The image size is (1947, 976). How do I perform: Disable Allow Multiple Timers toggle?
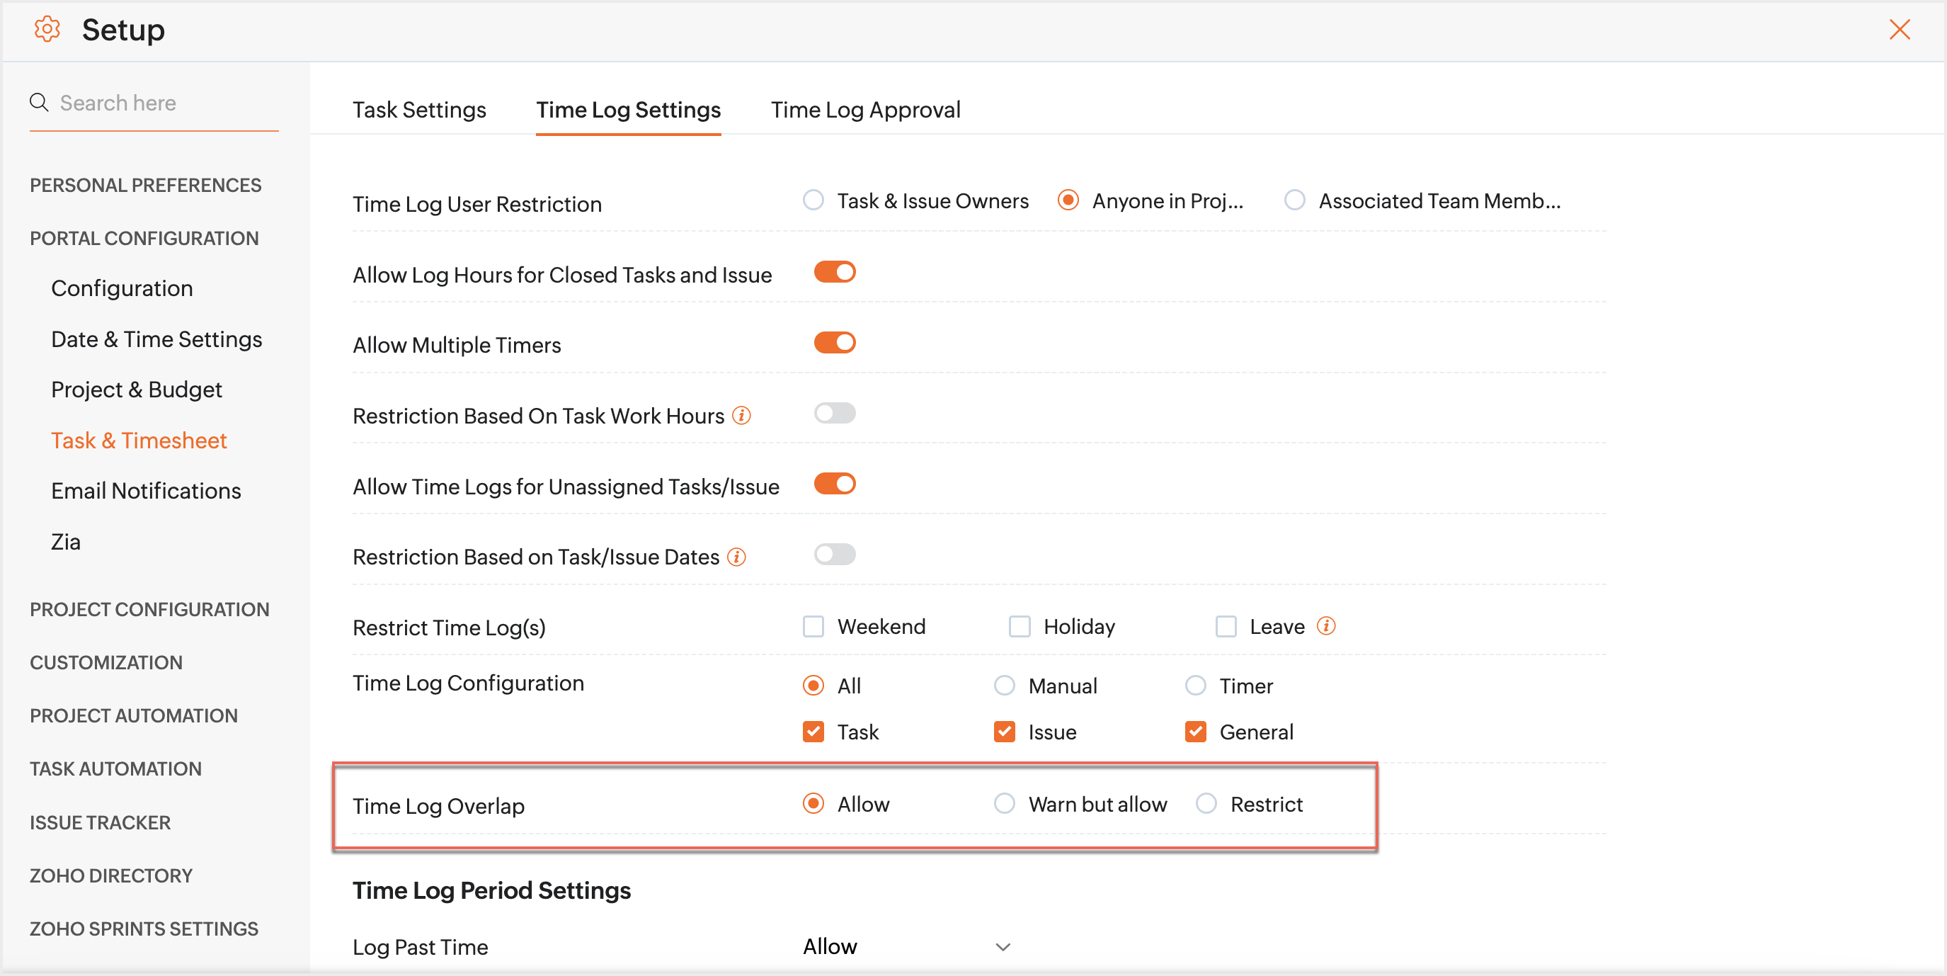[x=835, y=343]
